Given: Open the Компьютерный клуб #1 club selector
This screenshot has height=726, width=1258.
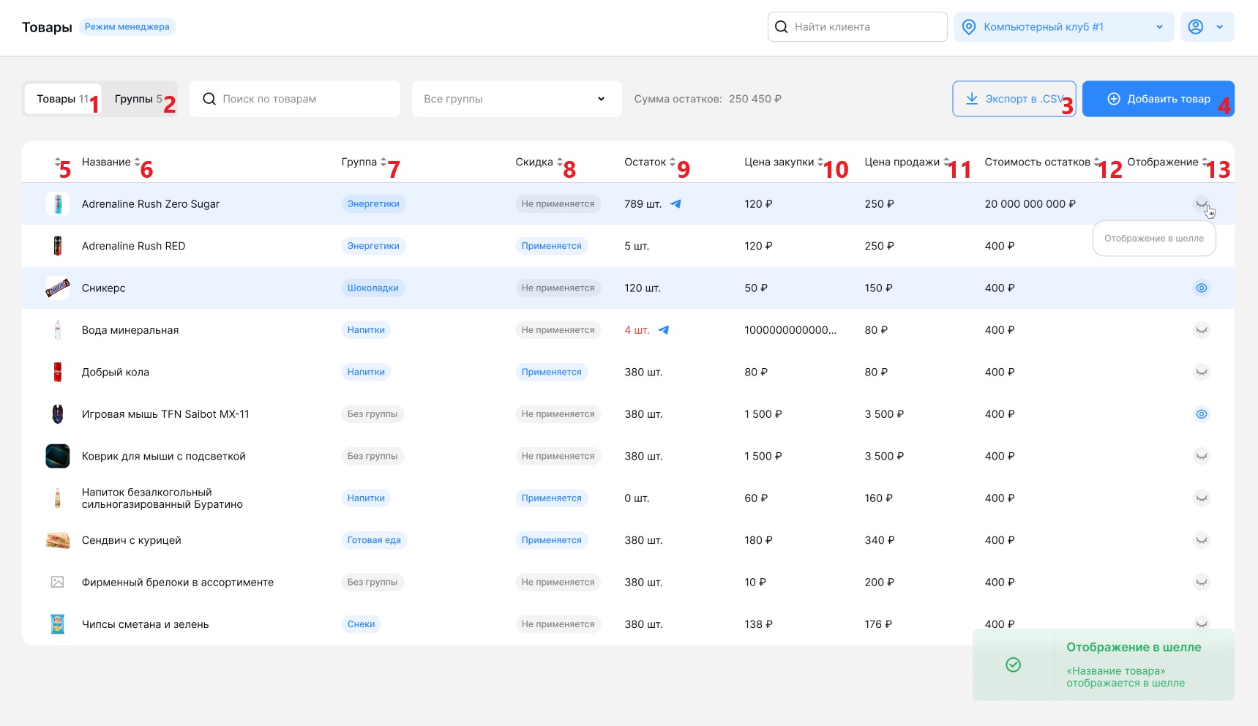Looking at the screenshot, I should coord(1064,27).
